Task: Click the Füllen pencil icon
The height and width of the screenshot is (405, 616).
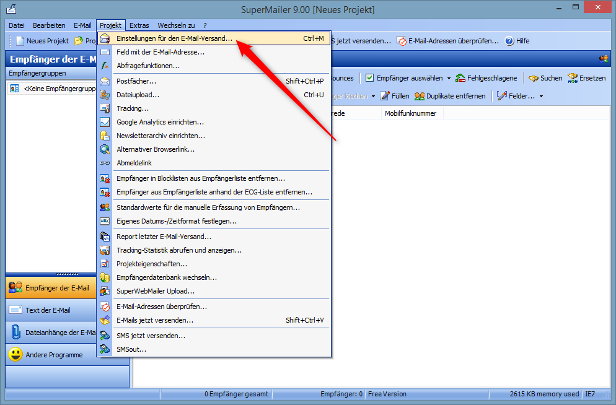Action: coord(385,96)
